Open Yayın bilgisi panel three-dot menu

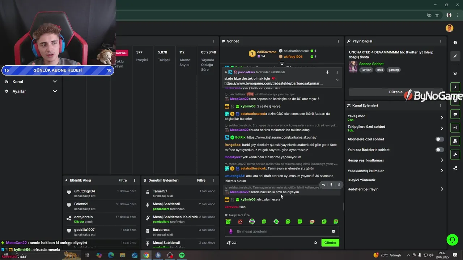coord(441,41)
